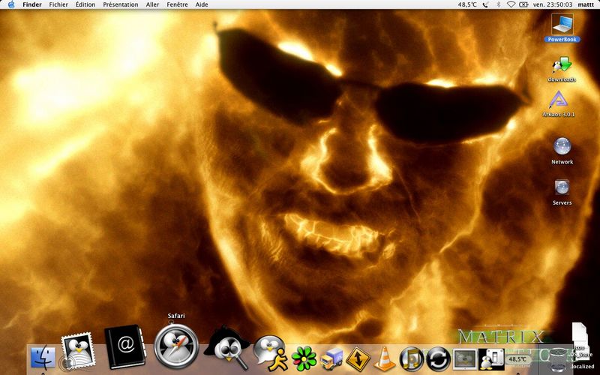Viewport: 600px width, 375px height.
Task: Open the yellow arrows road-sign icon in Dock
Action: (x=358, y=358)
